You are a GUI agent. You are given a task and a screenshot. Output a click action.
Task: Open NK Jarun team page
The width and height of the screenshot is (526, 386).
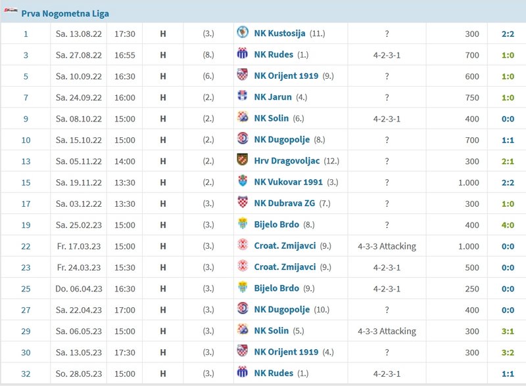pos(273,97)
